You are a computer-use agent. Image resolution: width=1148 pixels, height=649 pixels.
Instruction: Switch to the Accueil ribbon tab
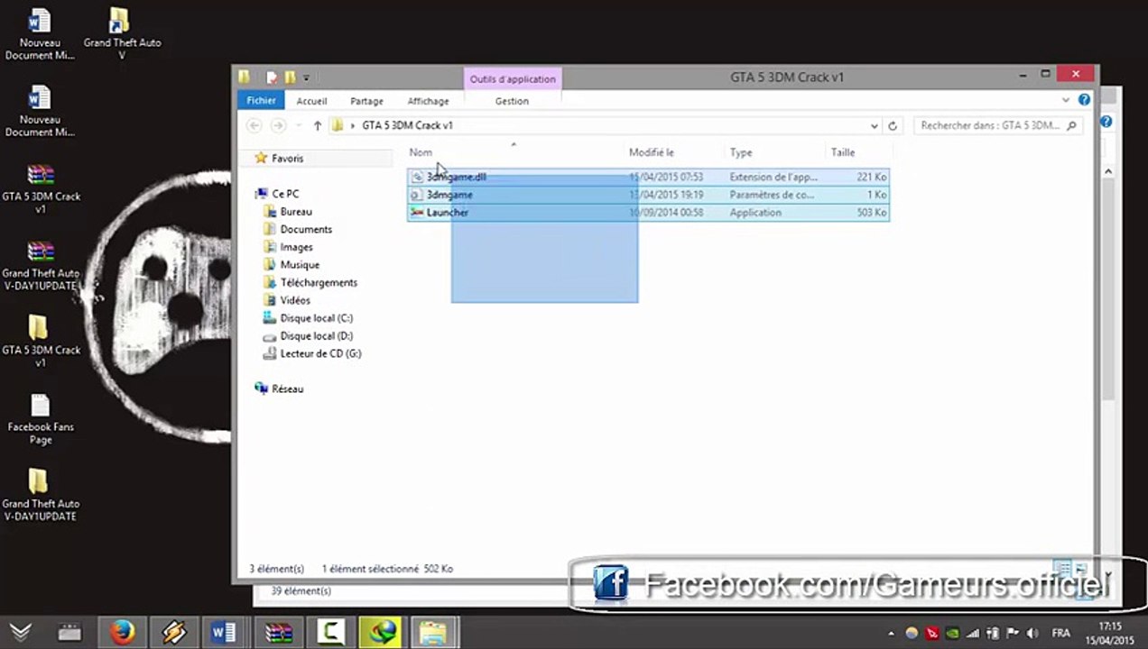[x=311, y=101]
